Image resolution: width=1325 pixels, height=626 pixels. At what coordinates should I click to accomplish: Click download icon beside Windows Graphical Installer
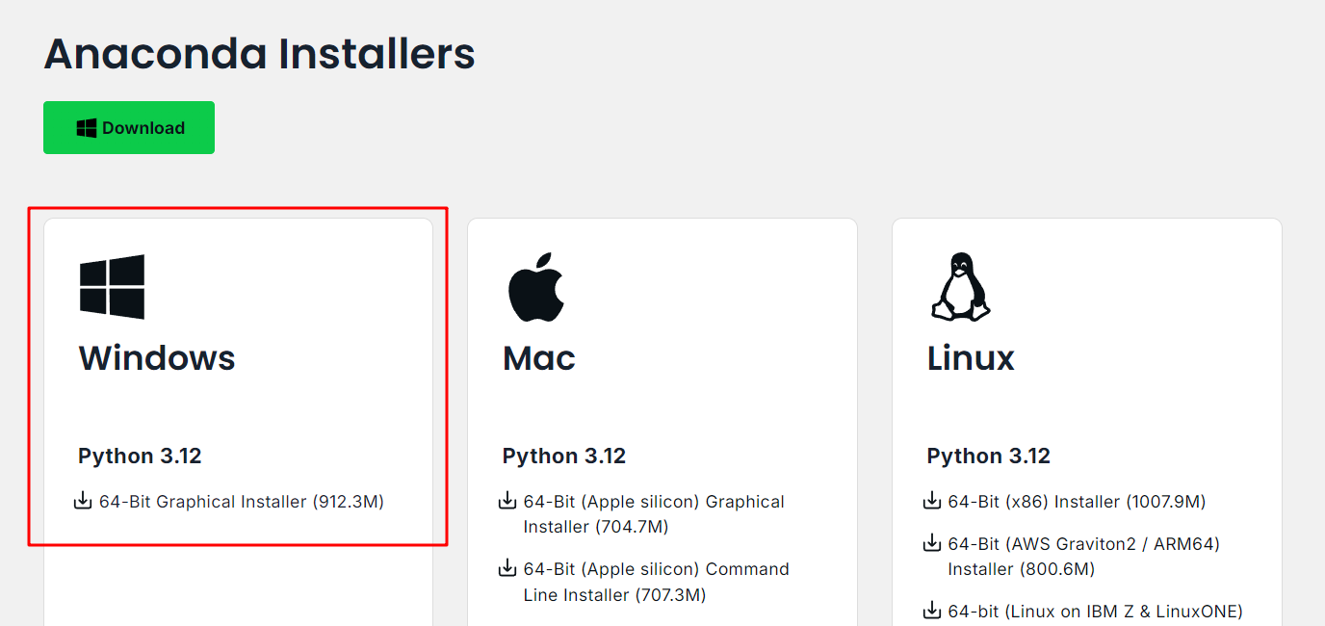tap(83, 501)
